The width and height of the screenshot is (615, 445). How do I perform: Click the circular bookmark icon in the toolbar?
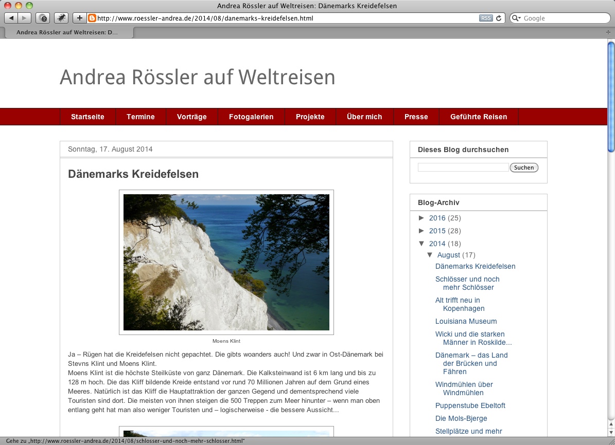point(43,17)
